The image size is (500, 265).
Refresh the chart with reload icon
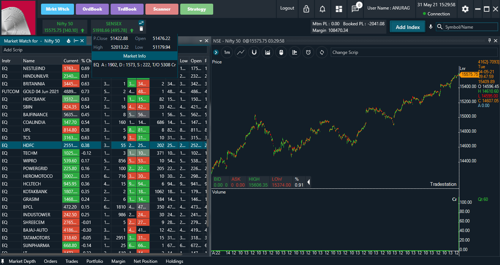pyautogui.click(x=322, y=52)
